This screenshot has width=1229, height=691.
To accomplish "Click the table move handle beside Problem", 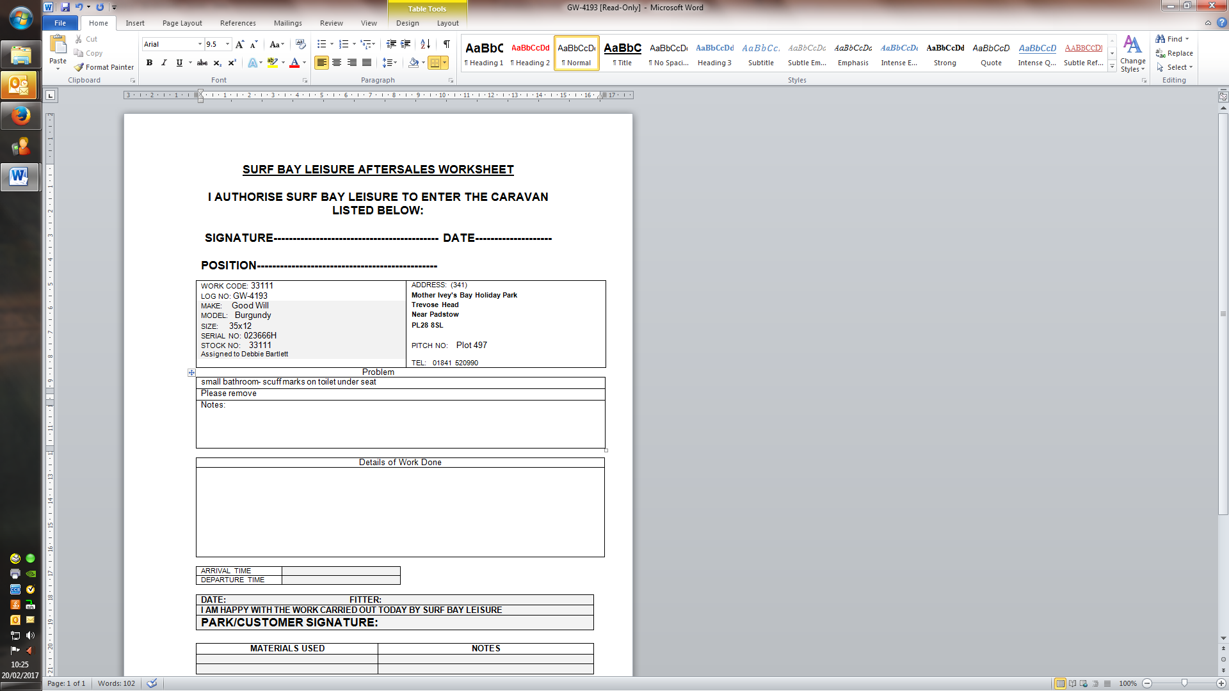I will [x=191, y=372].
